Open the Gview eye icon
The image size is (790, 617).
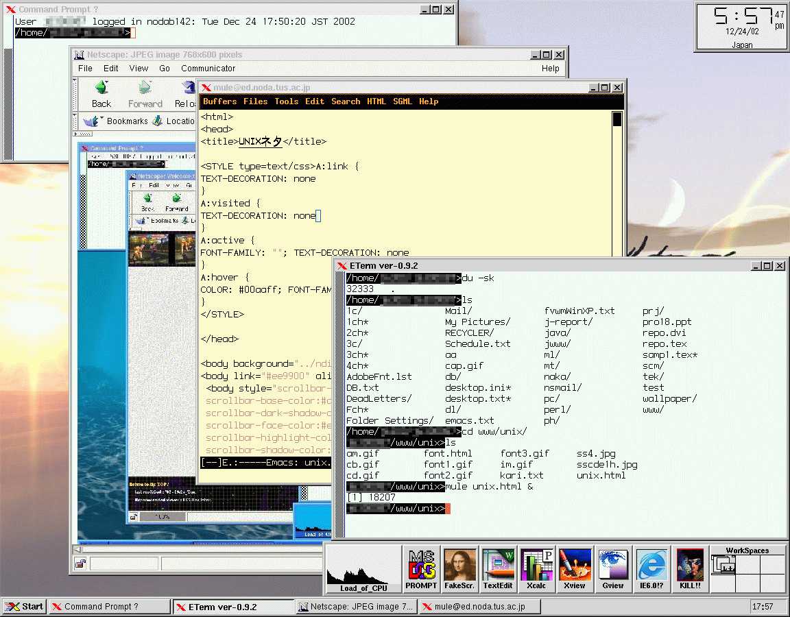tap(613, 568)
